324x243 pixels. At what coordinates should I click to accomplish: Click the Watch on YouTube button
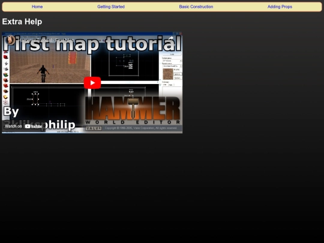(23, 126)
